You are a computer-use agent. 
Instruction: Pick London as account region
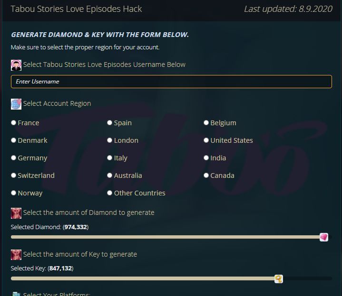(109, 140)
